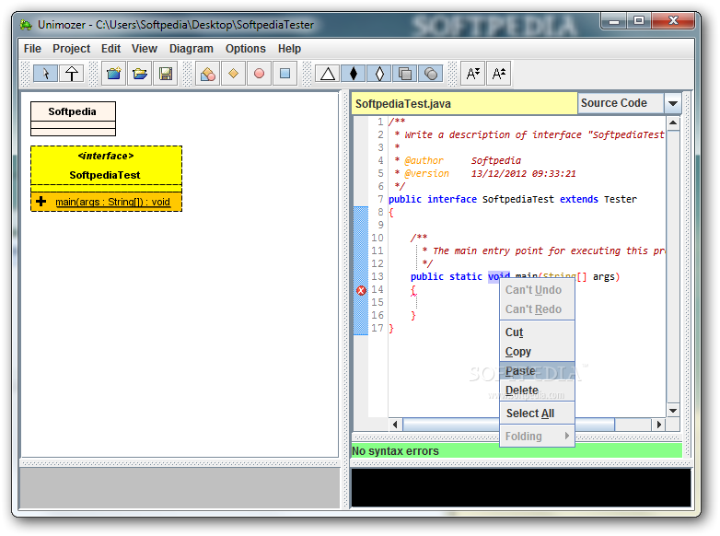Open the Source Code dropdown

pos(672,104)
